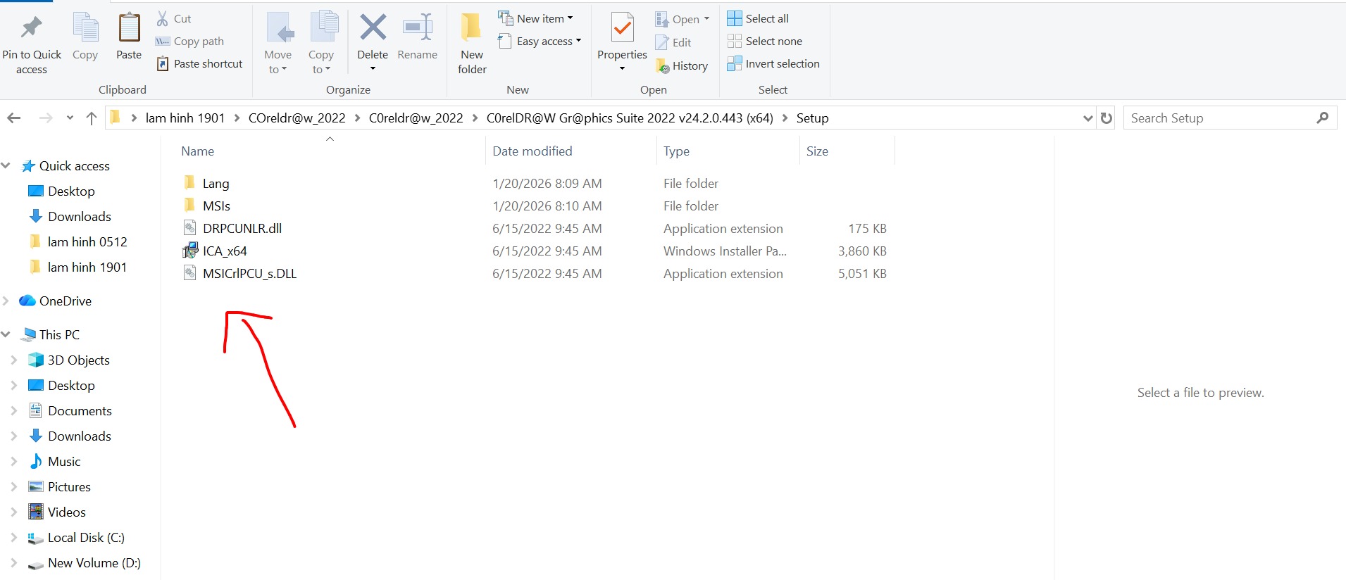Expand Local Disk (C:) in sidebar
1346x580 pixels.
click(x=13, y=538)
